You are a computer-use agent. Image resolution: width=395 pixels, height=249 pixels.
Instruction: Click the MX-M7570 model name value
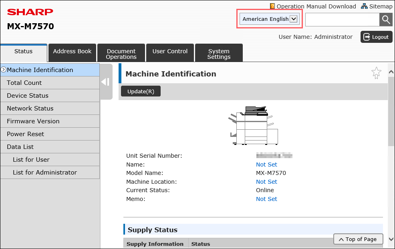click(271, 173)
